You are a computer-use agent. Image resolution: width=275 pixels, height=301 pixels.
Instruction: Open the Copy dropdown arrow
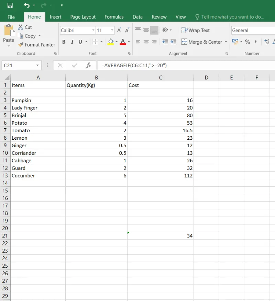click(x=40, y=36)
